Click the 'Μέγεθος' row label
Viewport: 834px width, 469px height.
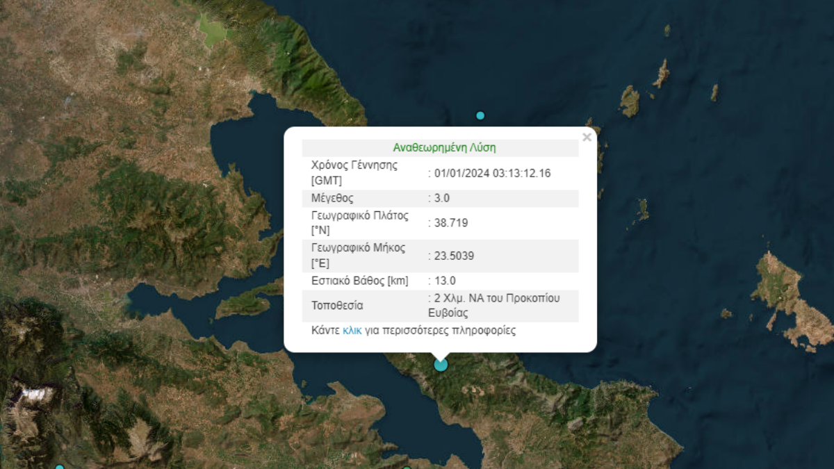click(x=332, y=198)
